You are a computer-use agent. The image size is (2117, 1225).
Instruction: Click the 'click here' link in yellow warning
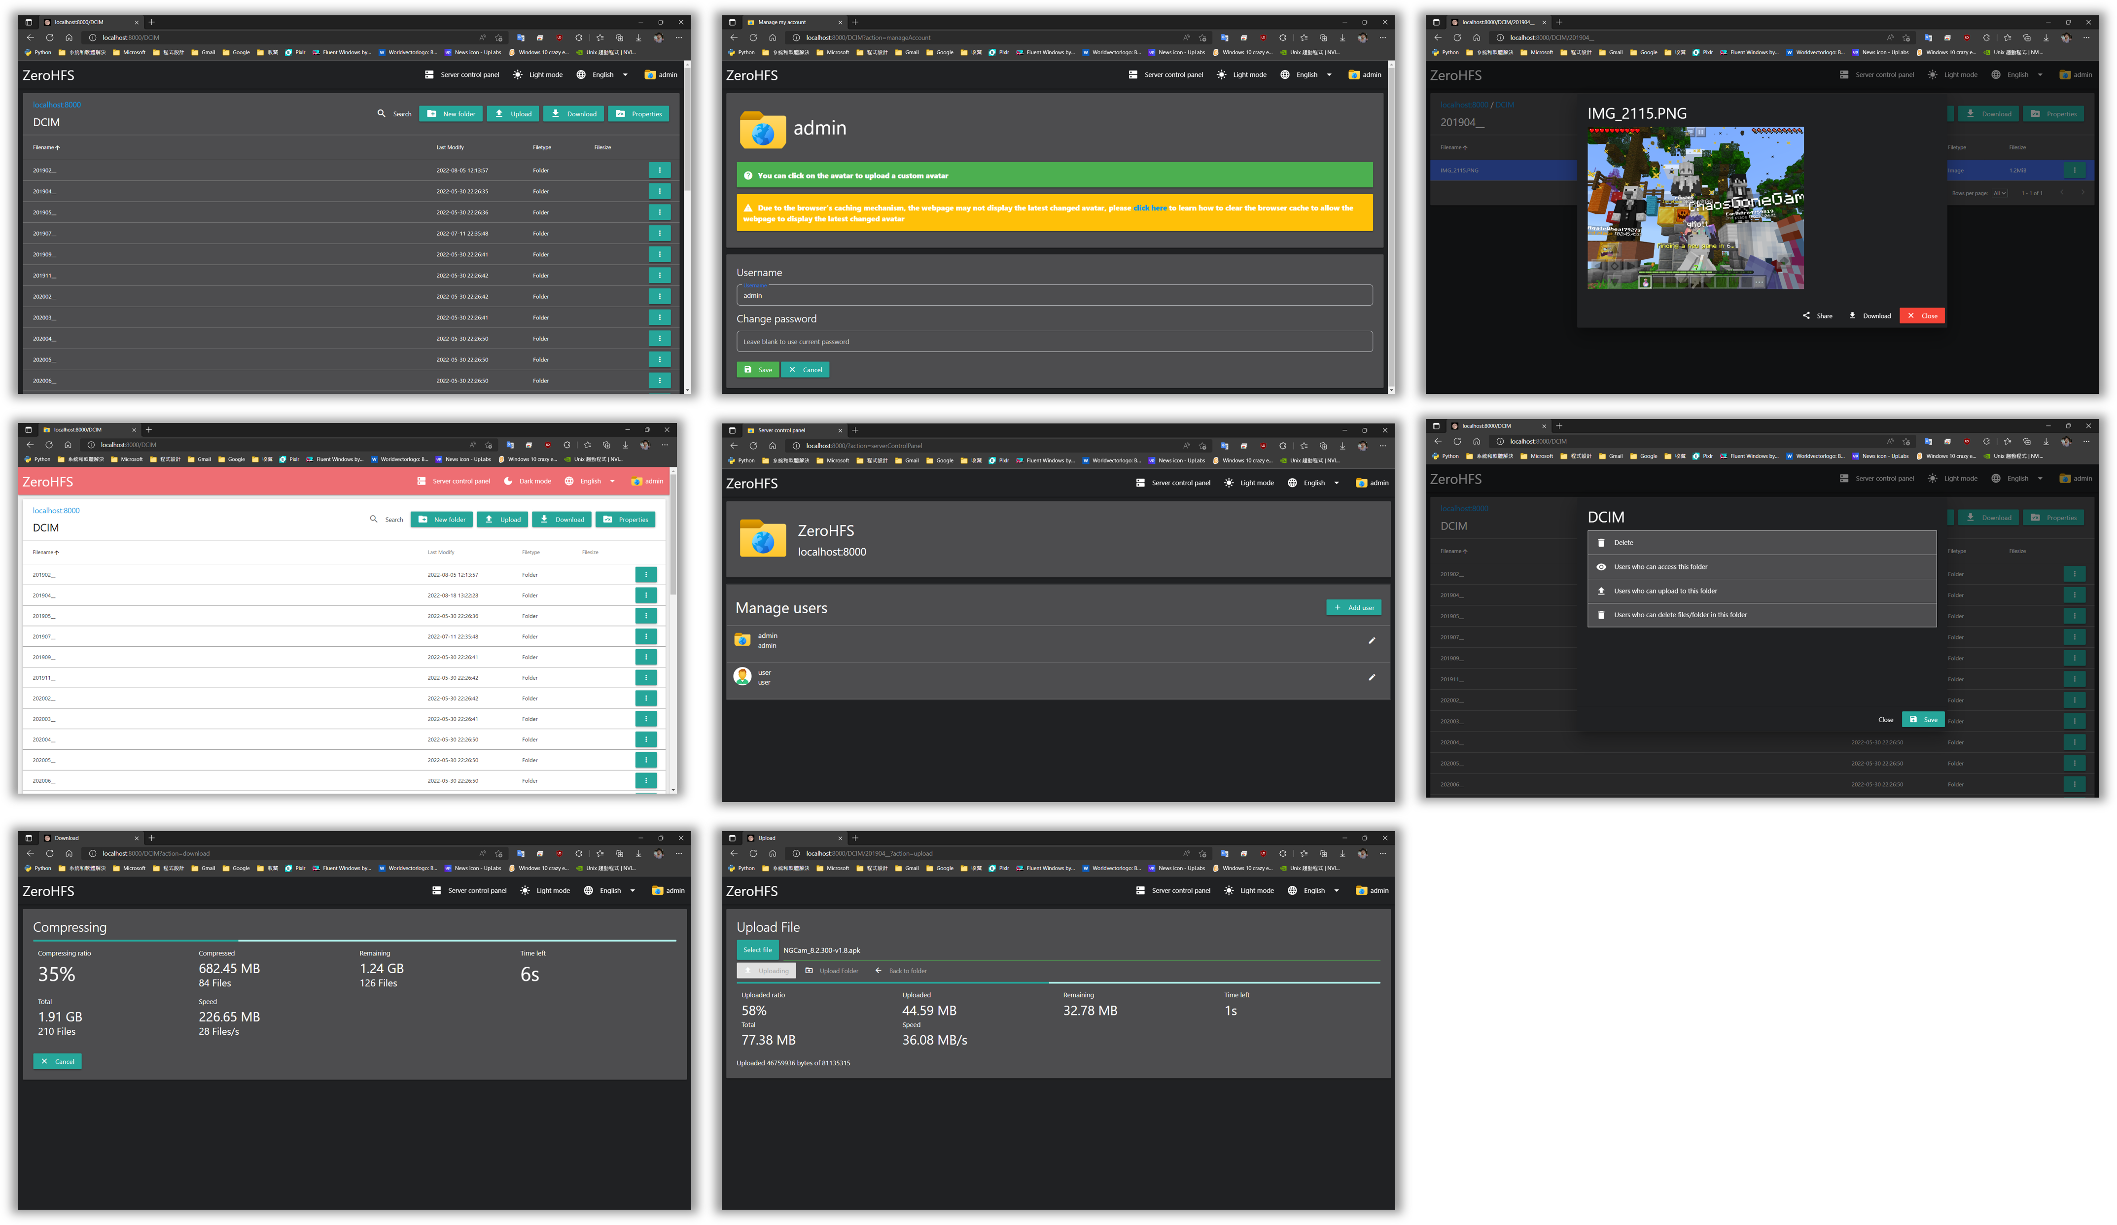tap(1149, 209)
